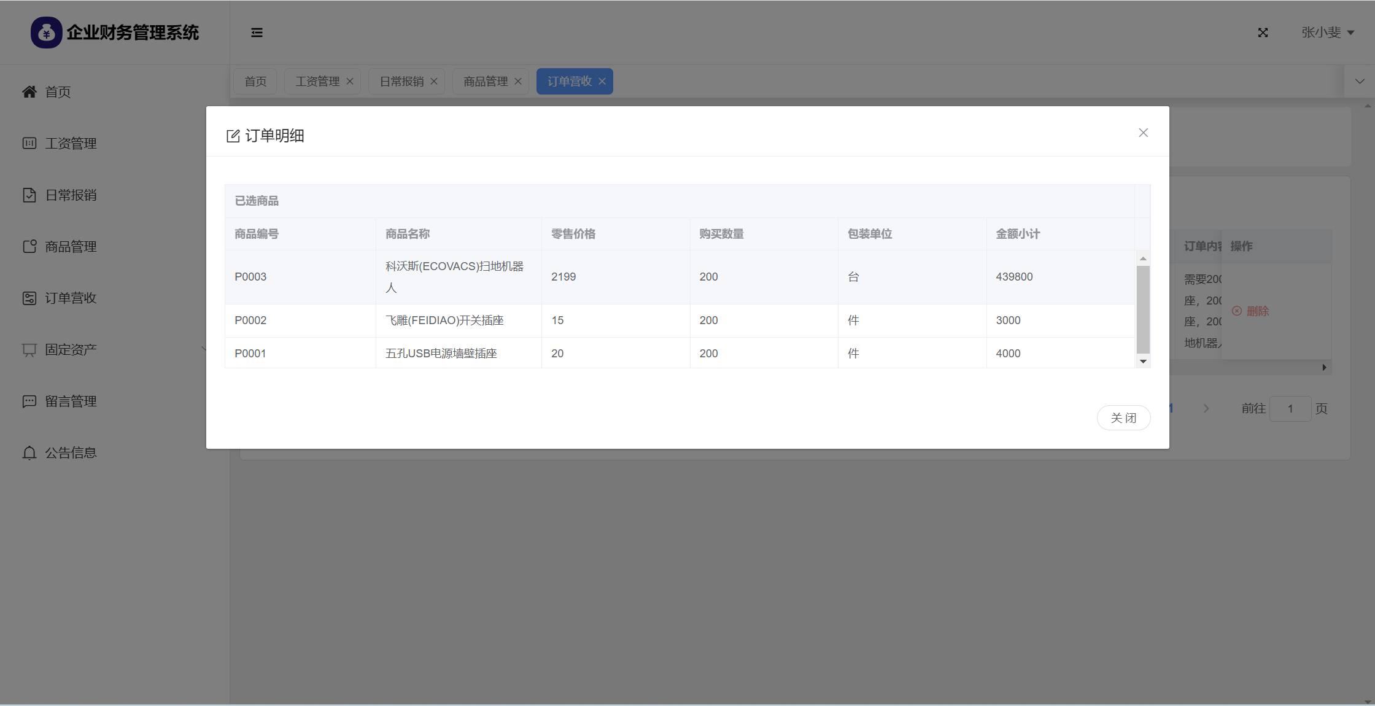
Task: Click the hamburger sidebar collapse icon
Action: [x=257, y=33]
